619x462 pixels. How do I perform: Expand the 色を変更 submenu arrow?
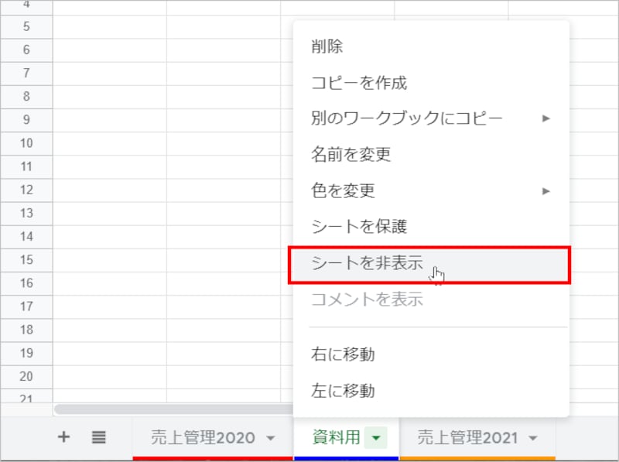(545, 190)
